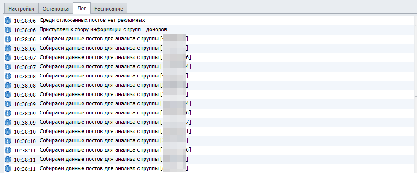Click info icon of first 10:38:07 entry

coord(8,57)
